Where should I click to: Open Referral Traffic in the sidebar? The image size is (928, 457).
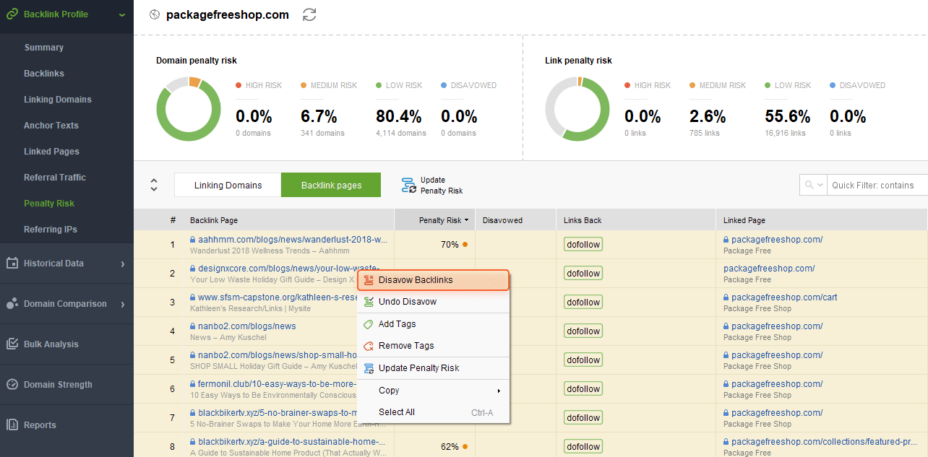[55, 178]
